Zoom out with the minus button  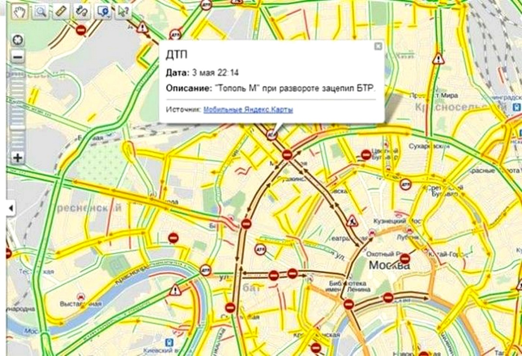point(17,57)
